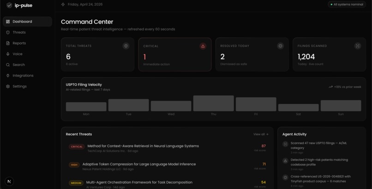Click the date Friday, April 24, 2026
This screenshot has width=372, height=189.
coord(85,4)
